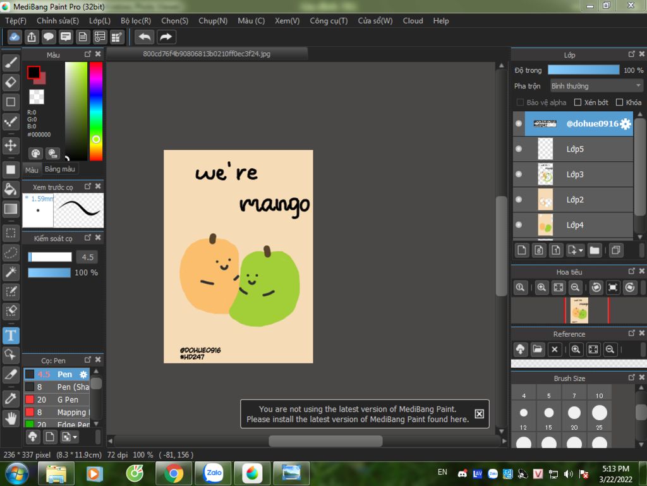Click the Undo arrow in toolbar
This screenshot has width=647, height=486.
[x=145, y=37]
